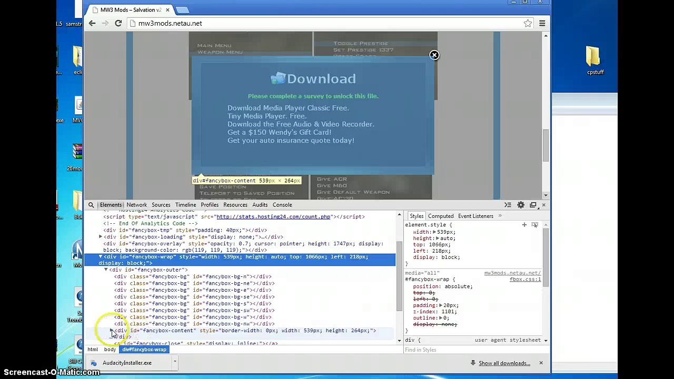The image size is (674, 379).
Task: Collapse the fancybox-outer div node
Action: (106, 270)
